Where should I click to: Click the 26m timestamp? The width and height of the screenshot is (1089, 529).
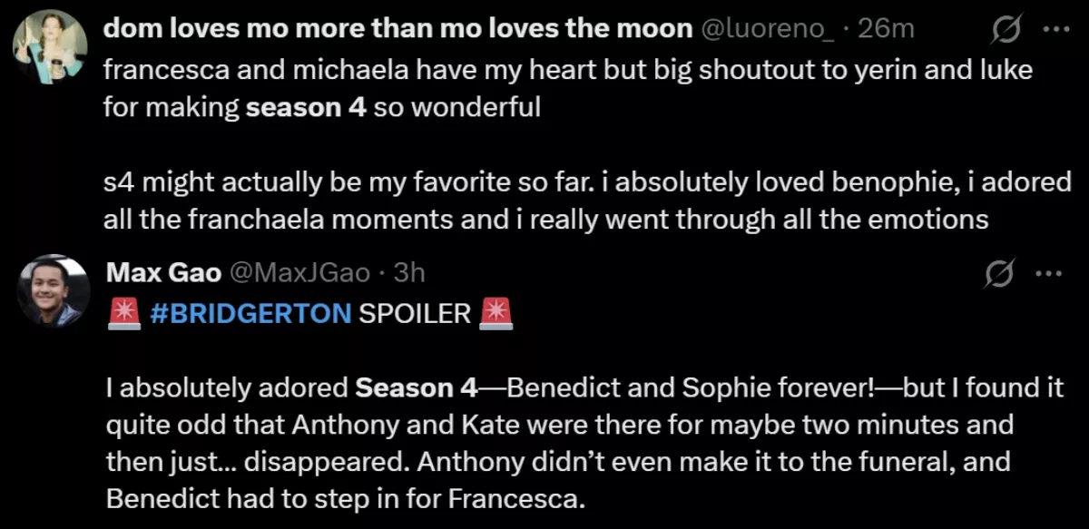tap(886, 29)
